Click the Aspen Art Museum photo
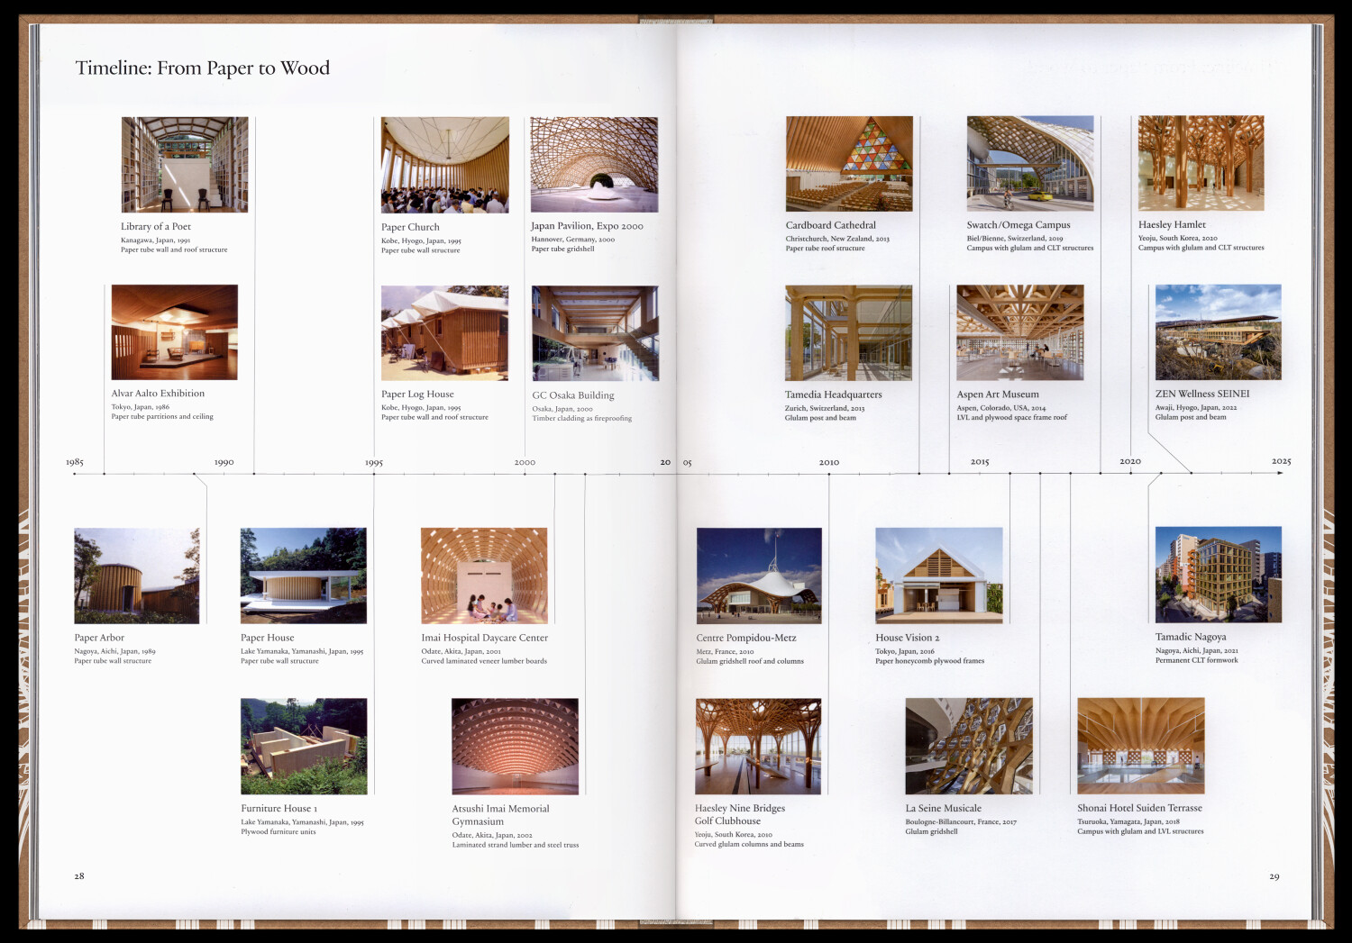The width and height of the screenshot is (1352, 943). coord(1019,332)
